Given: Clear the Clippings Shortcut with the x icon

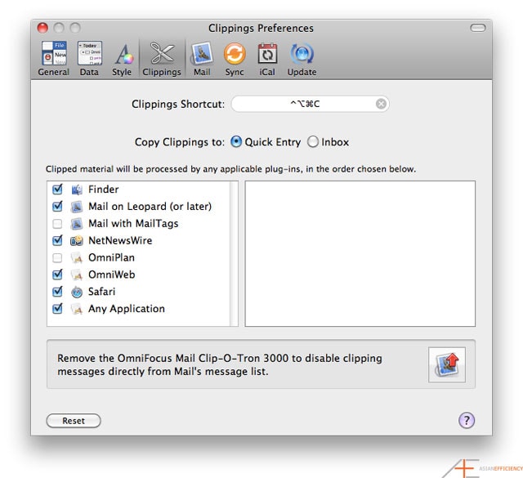Looking at the screenshot, I should (x=381, y=104).
